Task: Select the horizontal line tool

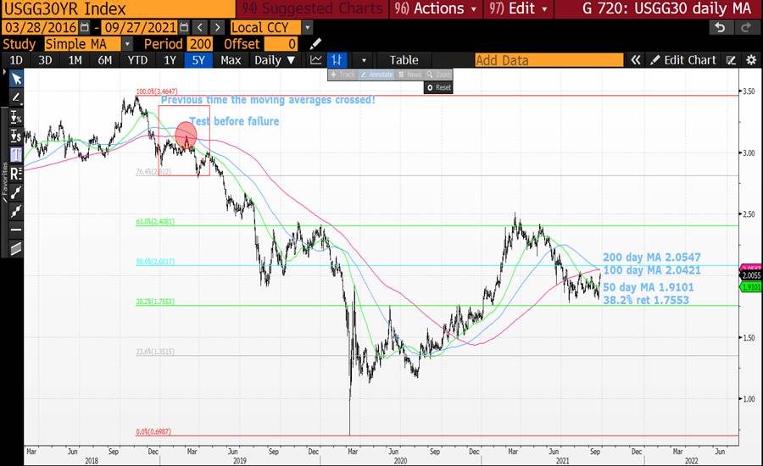Action: 15,230
